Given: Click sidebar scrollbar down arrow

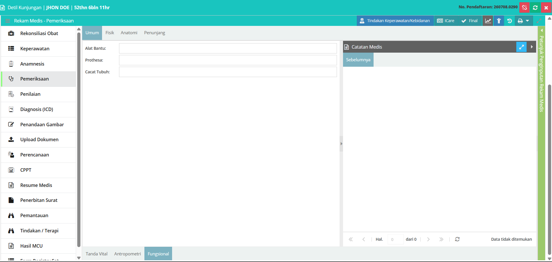Looking at the screenshot, I should 79,258.
